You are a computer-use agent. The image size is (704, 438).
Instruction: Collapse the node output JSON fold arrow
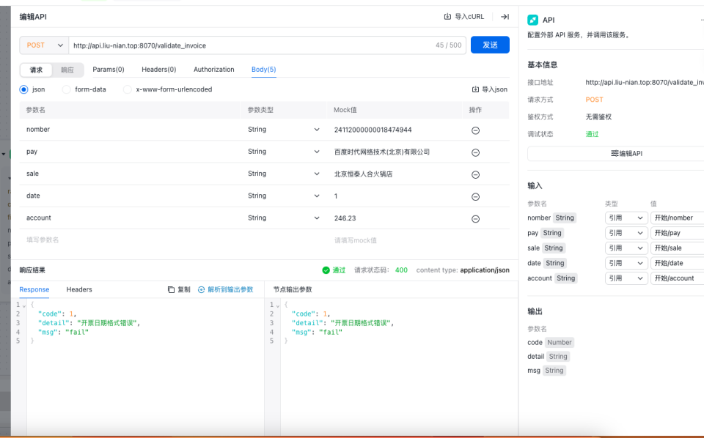(277, 305)
